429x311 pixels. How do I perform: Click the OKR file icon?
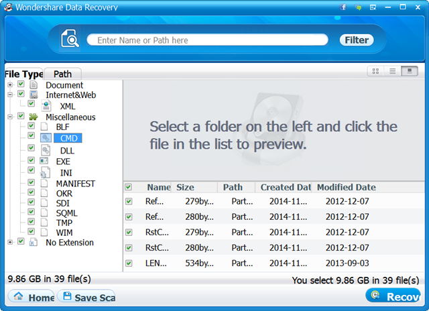click(x=44, y=193)
